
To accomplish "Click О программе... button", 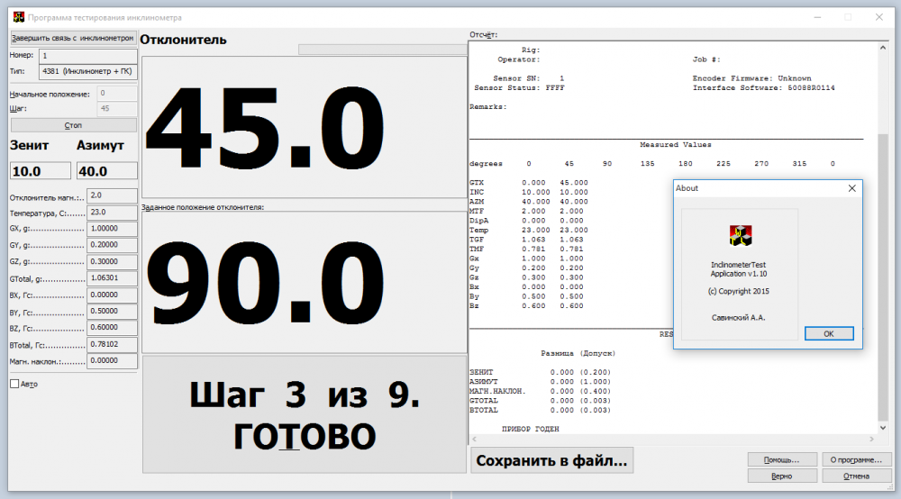I will (x=856, y=459).
